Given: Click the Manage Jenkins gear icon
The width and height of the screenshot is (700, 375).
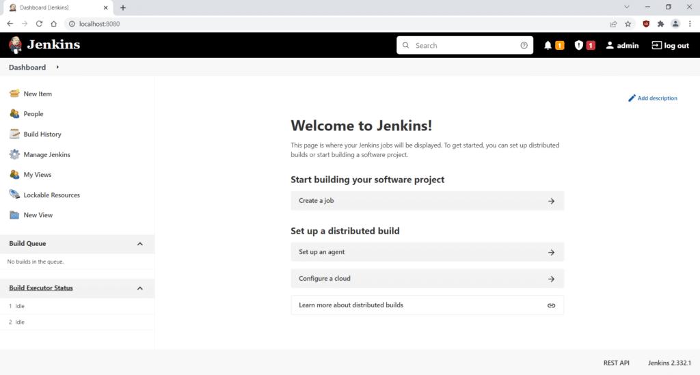Looking at the screenshot, I should (14, 154).
